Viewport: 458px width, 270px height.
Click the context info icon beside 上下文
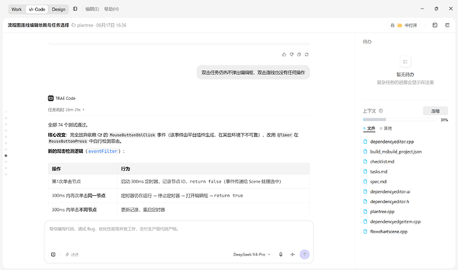tap(381, 111)
